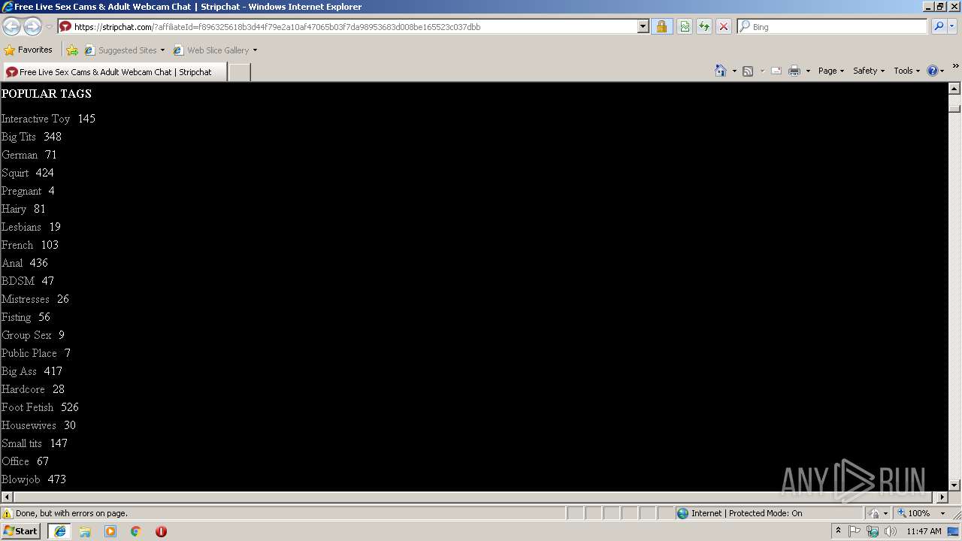Open the Interactive Toy tag link
The height and width of the screenshot is (541, 962).
tap(35, 119)
